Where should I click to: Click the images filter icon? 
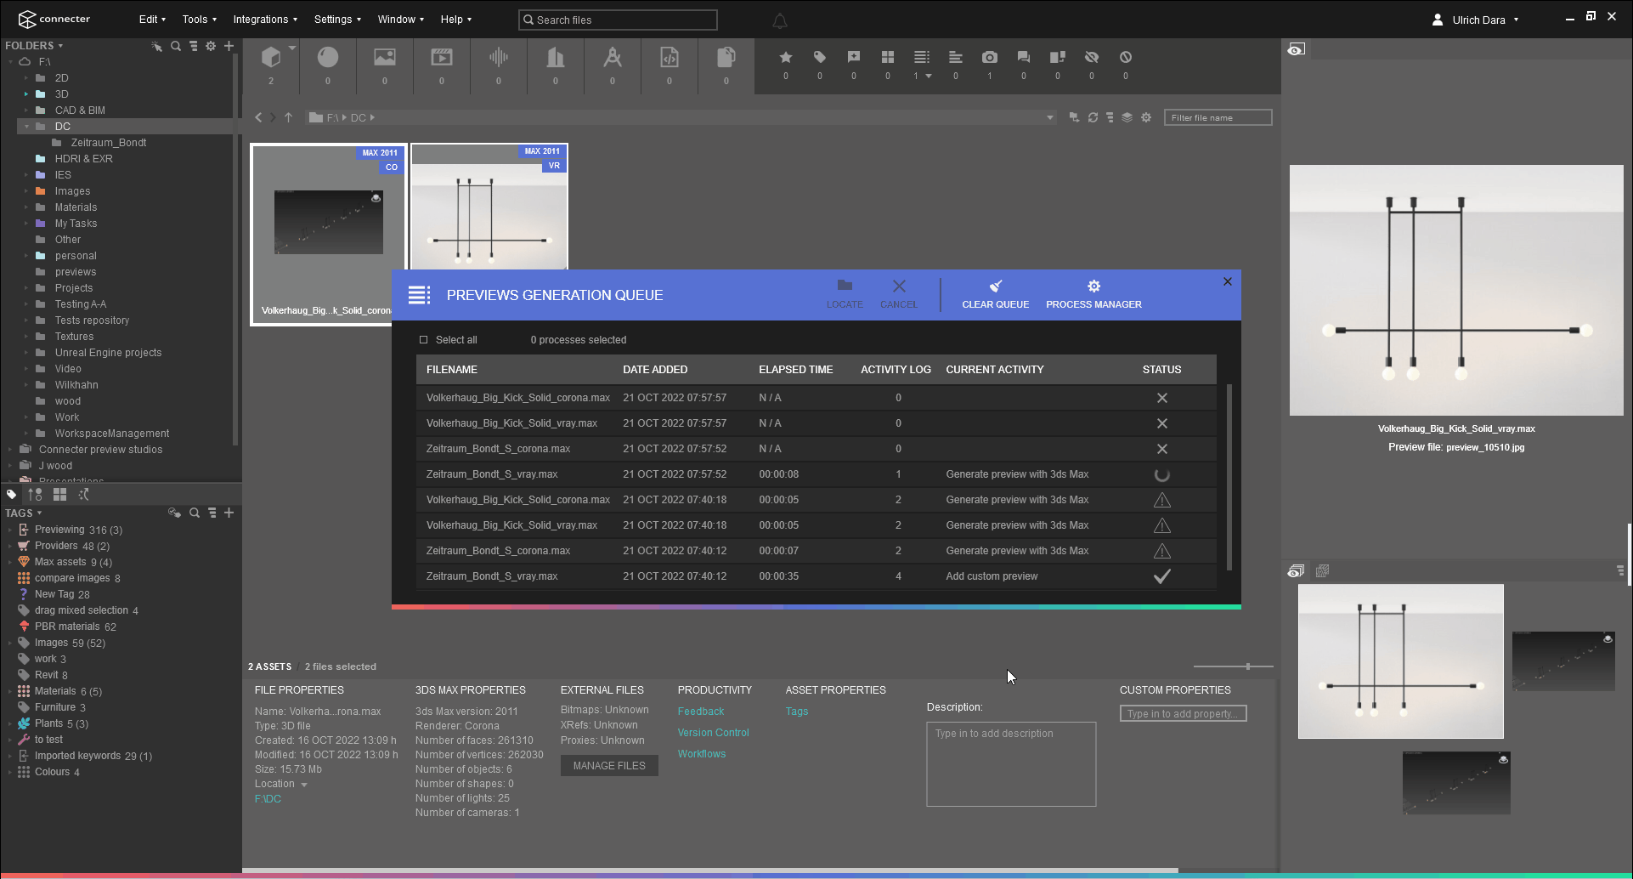385,57
